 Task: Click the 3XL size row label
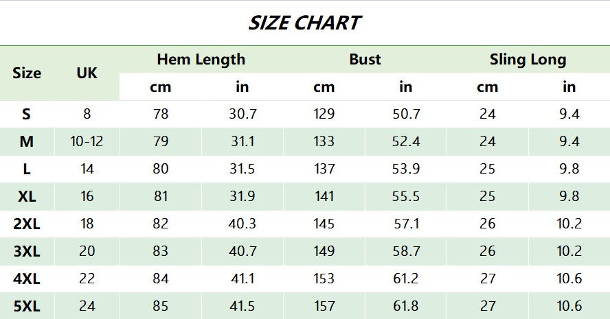coord(27,251)
